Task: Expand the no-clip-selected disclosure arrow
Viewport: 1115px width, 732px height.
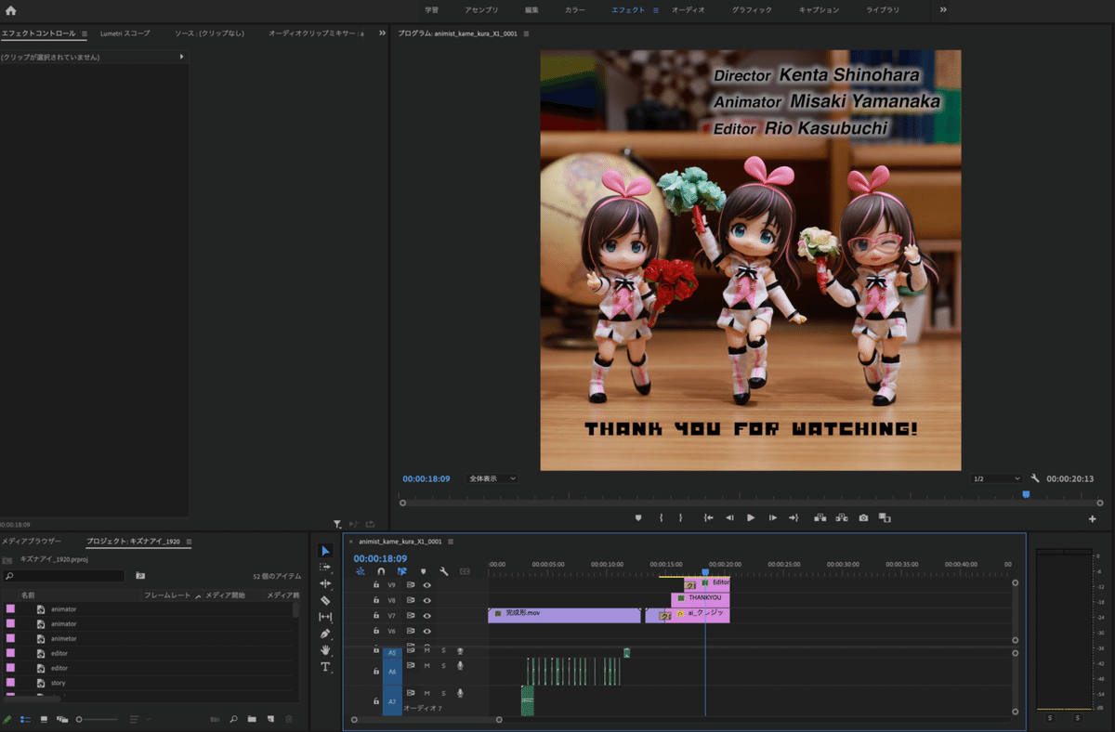Action: point(181,57)
